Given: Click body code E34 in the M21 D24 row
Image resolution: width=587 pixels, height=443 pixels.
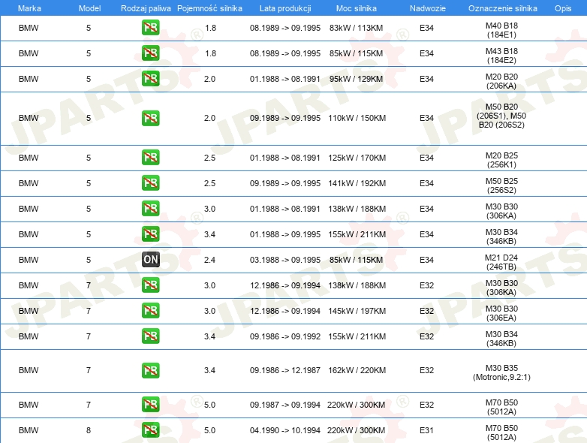Looking at the screenshot, I should [426, 260].
